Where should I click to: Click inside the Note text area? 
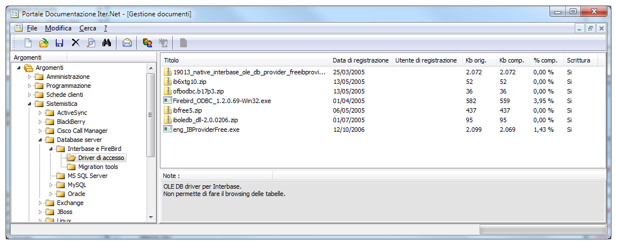[x=383, y=201]
